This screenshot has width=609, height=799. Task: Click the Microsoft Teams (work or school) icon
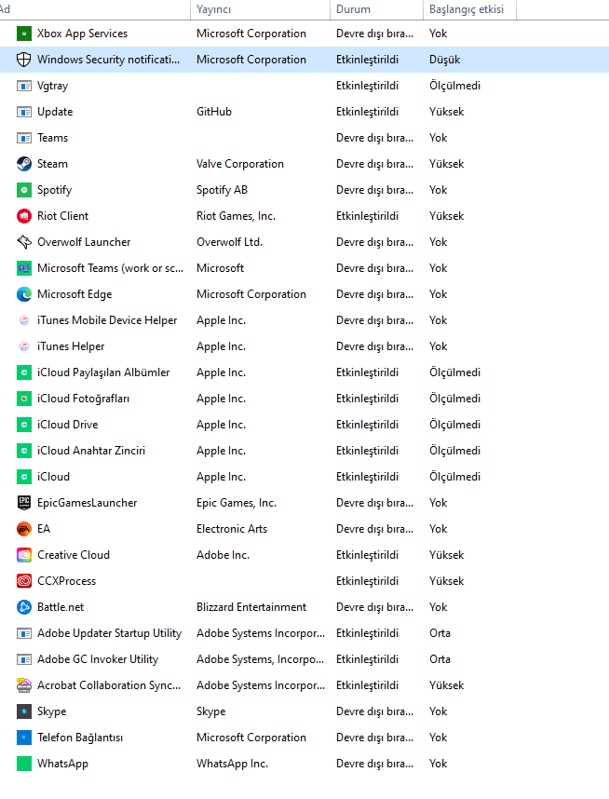tap(24, 268)
